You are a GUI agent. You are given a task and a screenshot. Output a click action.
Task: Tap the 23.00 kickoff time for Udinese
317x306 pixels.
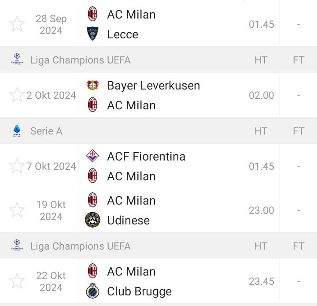point(262,211)
